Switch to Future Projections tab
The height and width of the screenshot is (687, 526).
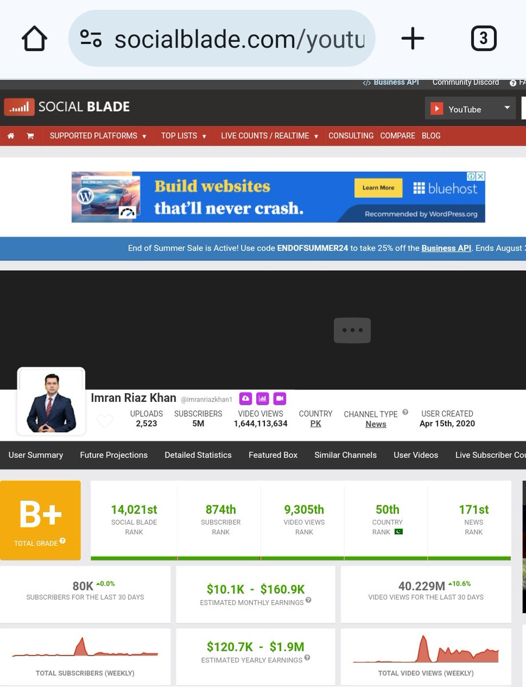click(114, 455)
